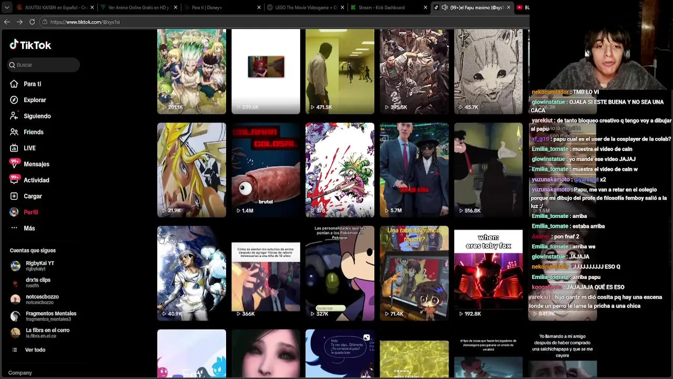Open Fragmentos Mentales account
The height and width of the screenshot is (379, 673).
point(51,316)
